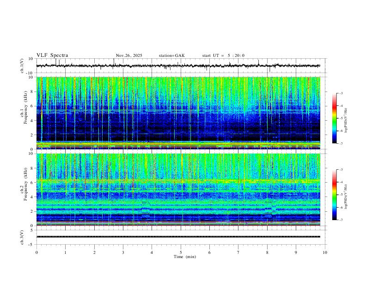Click the "Time (min)" axis title
The height and width of the screenshot is (283, 366).
[x=185, y=257]
